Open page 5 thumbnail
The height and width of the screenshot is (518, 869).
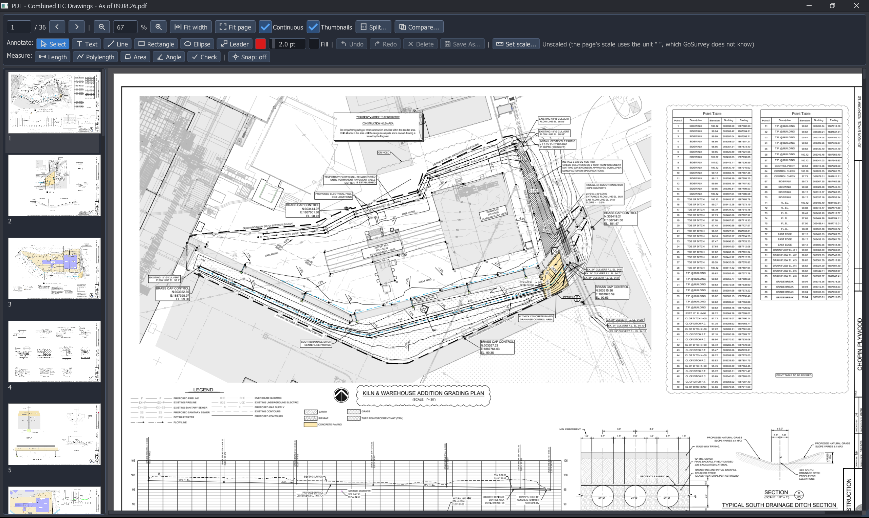(55, 434)
